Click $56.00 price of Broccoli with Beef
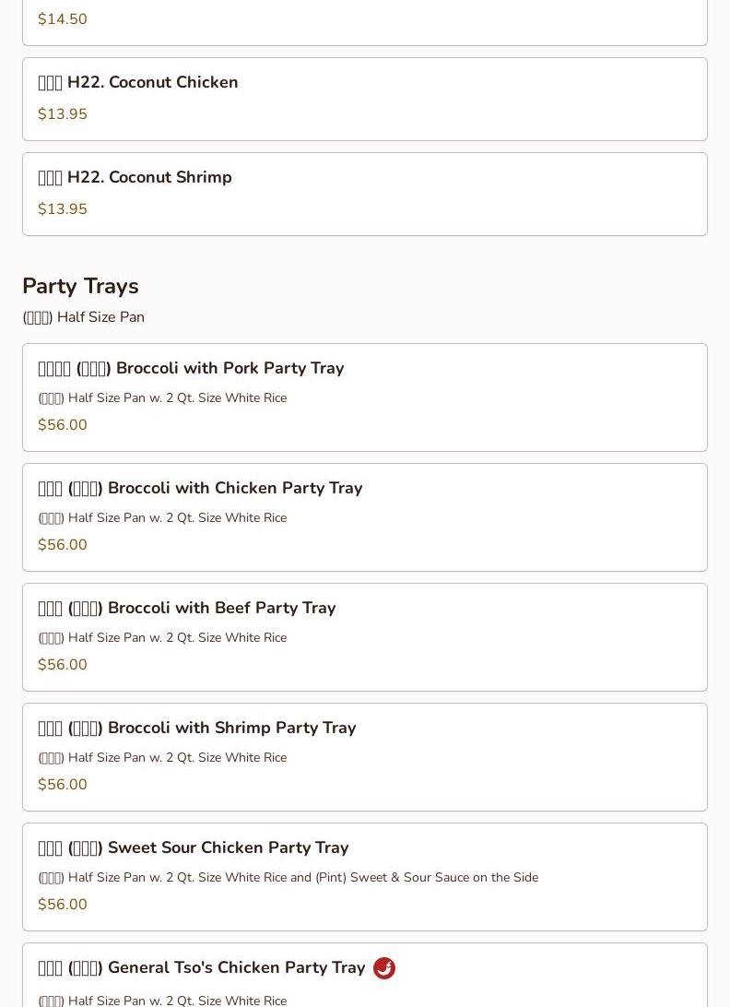 coord(63,665)
